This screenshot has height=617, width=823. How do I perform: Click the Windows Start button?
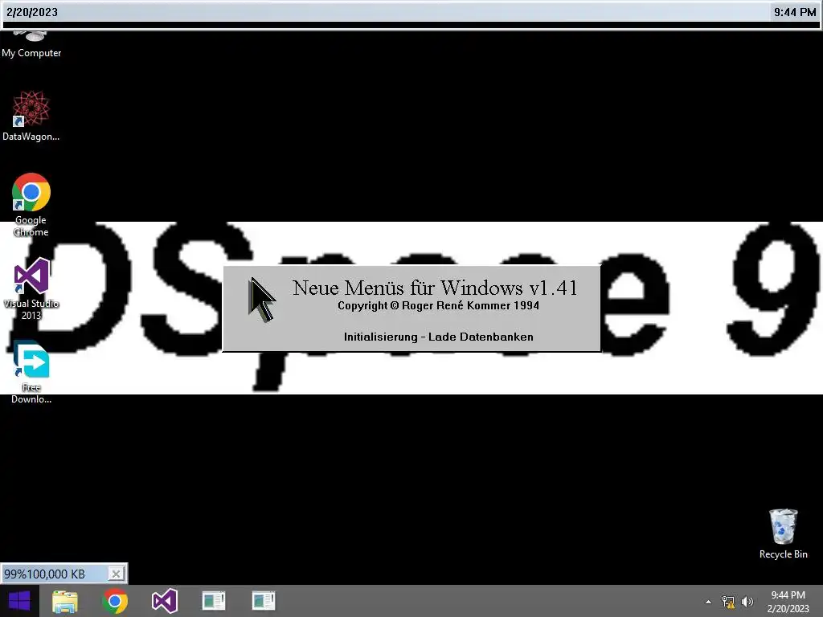19,601
